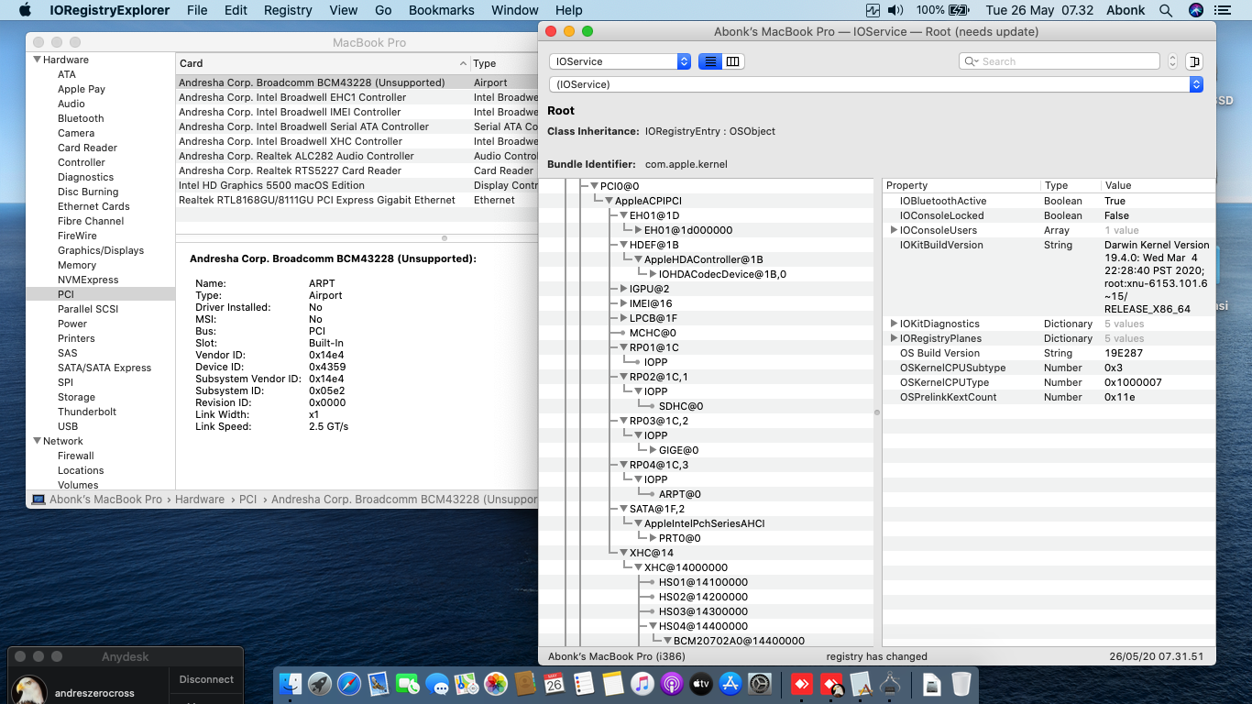The width and height of the screenshot is (1252, 704).
Task: Open System Preferences in the dock
Action: coord(760,684)
